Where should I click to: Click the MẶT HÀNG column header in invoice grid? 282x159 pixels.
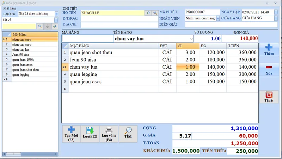pos(113,46)
